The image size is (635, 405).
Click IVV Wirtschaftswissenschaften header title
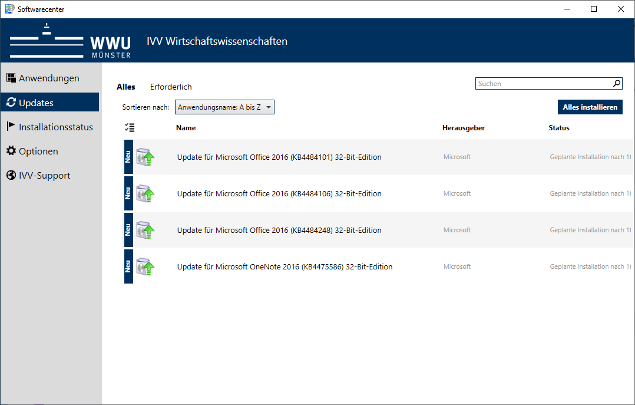pyautogui.click(x=217, y=41)
